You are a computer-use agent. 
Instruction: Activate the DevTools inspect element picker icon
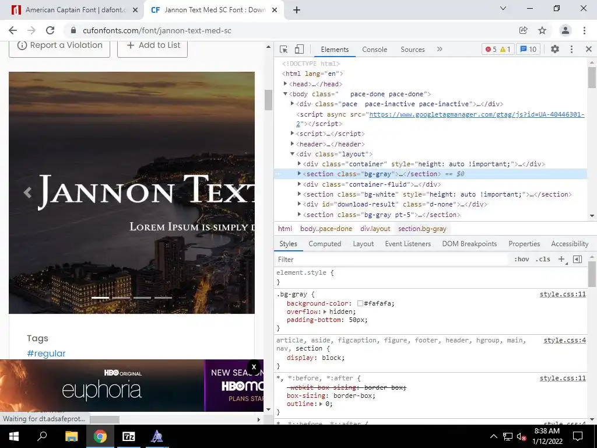pyautogui.click(x=283, y=49)
